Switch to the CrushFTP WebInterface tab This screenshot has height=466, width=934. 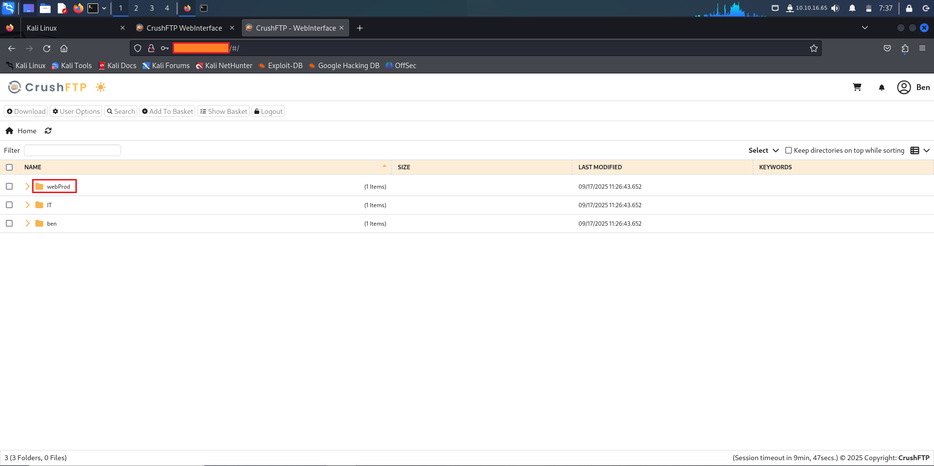[184, 28]
